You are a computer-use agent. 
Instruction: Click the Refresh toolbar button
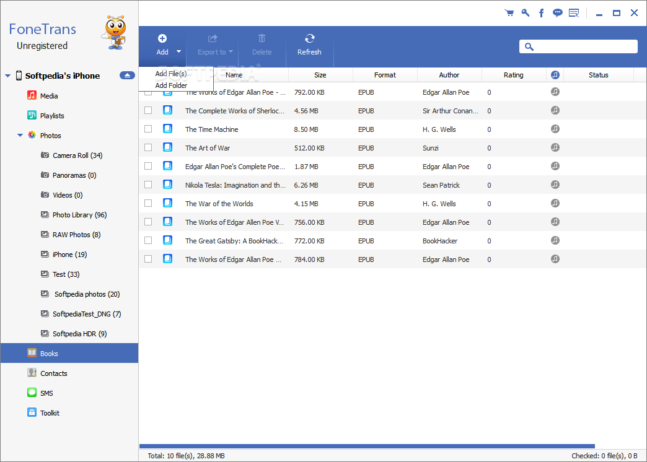click(309, 45)
